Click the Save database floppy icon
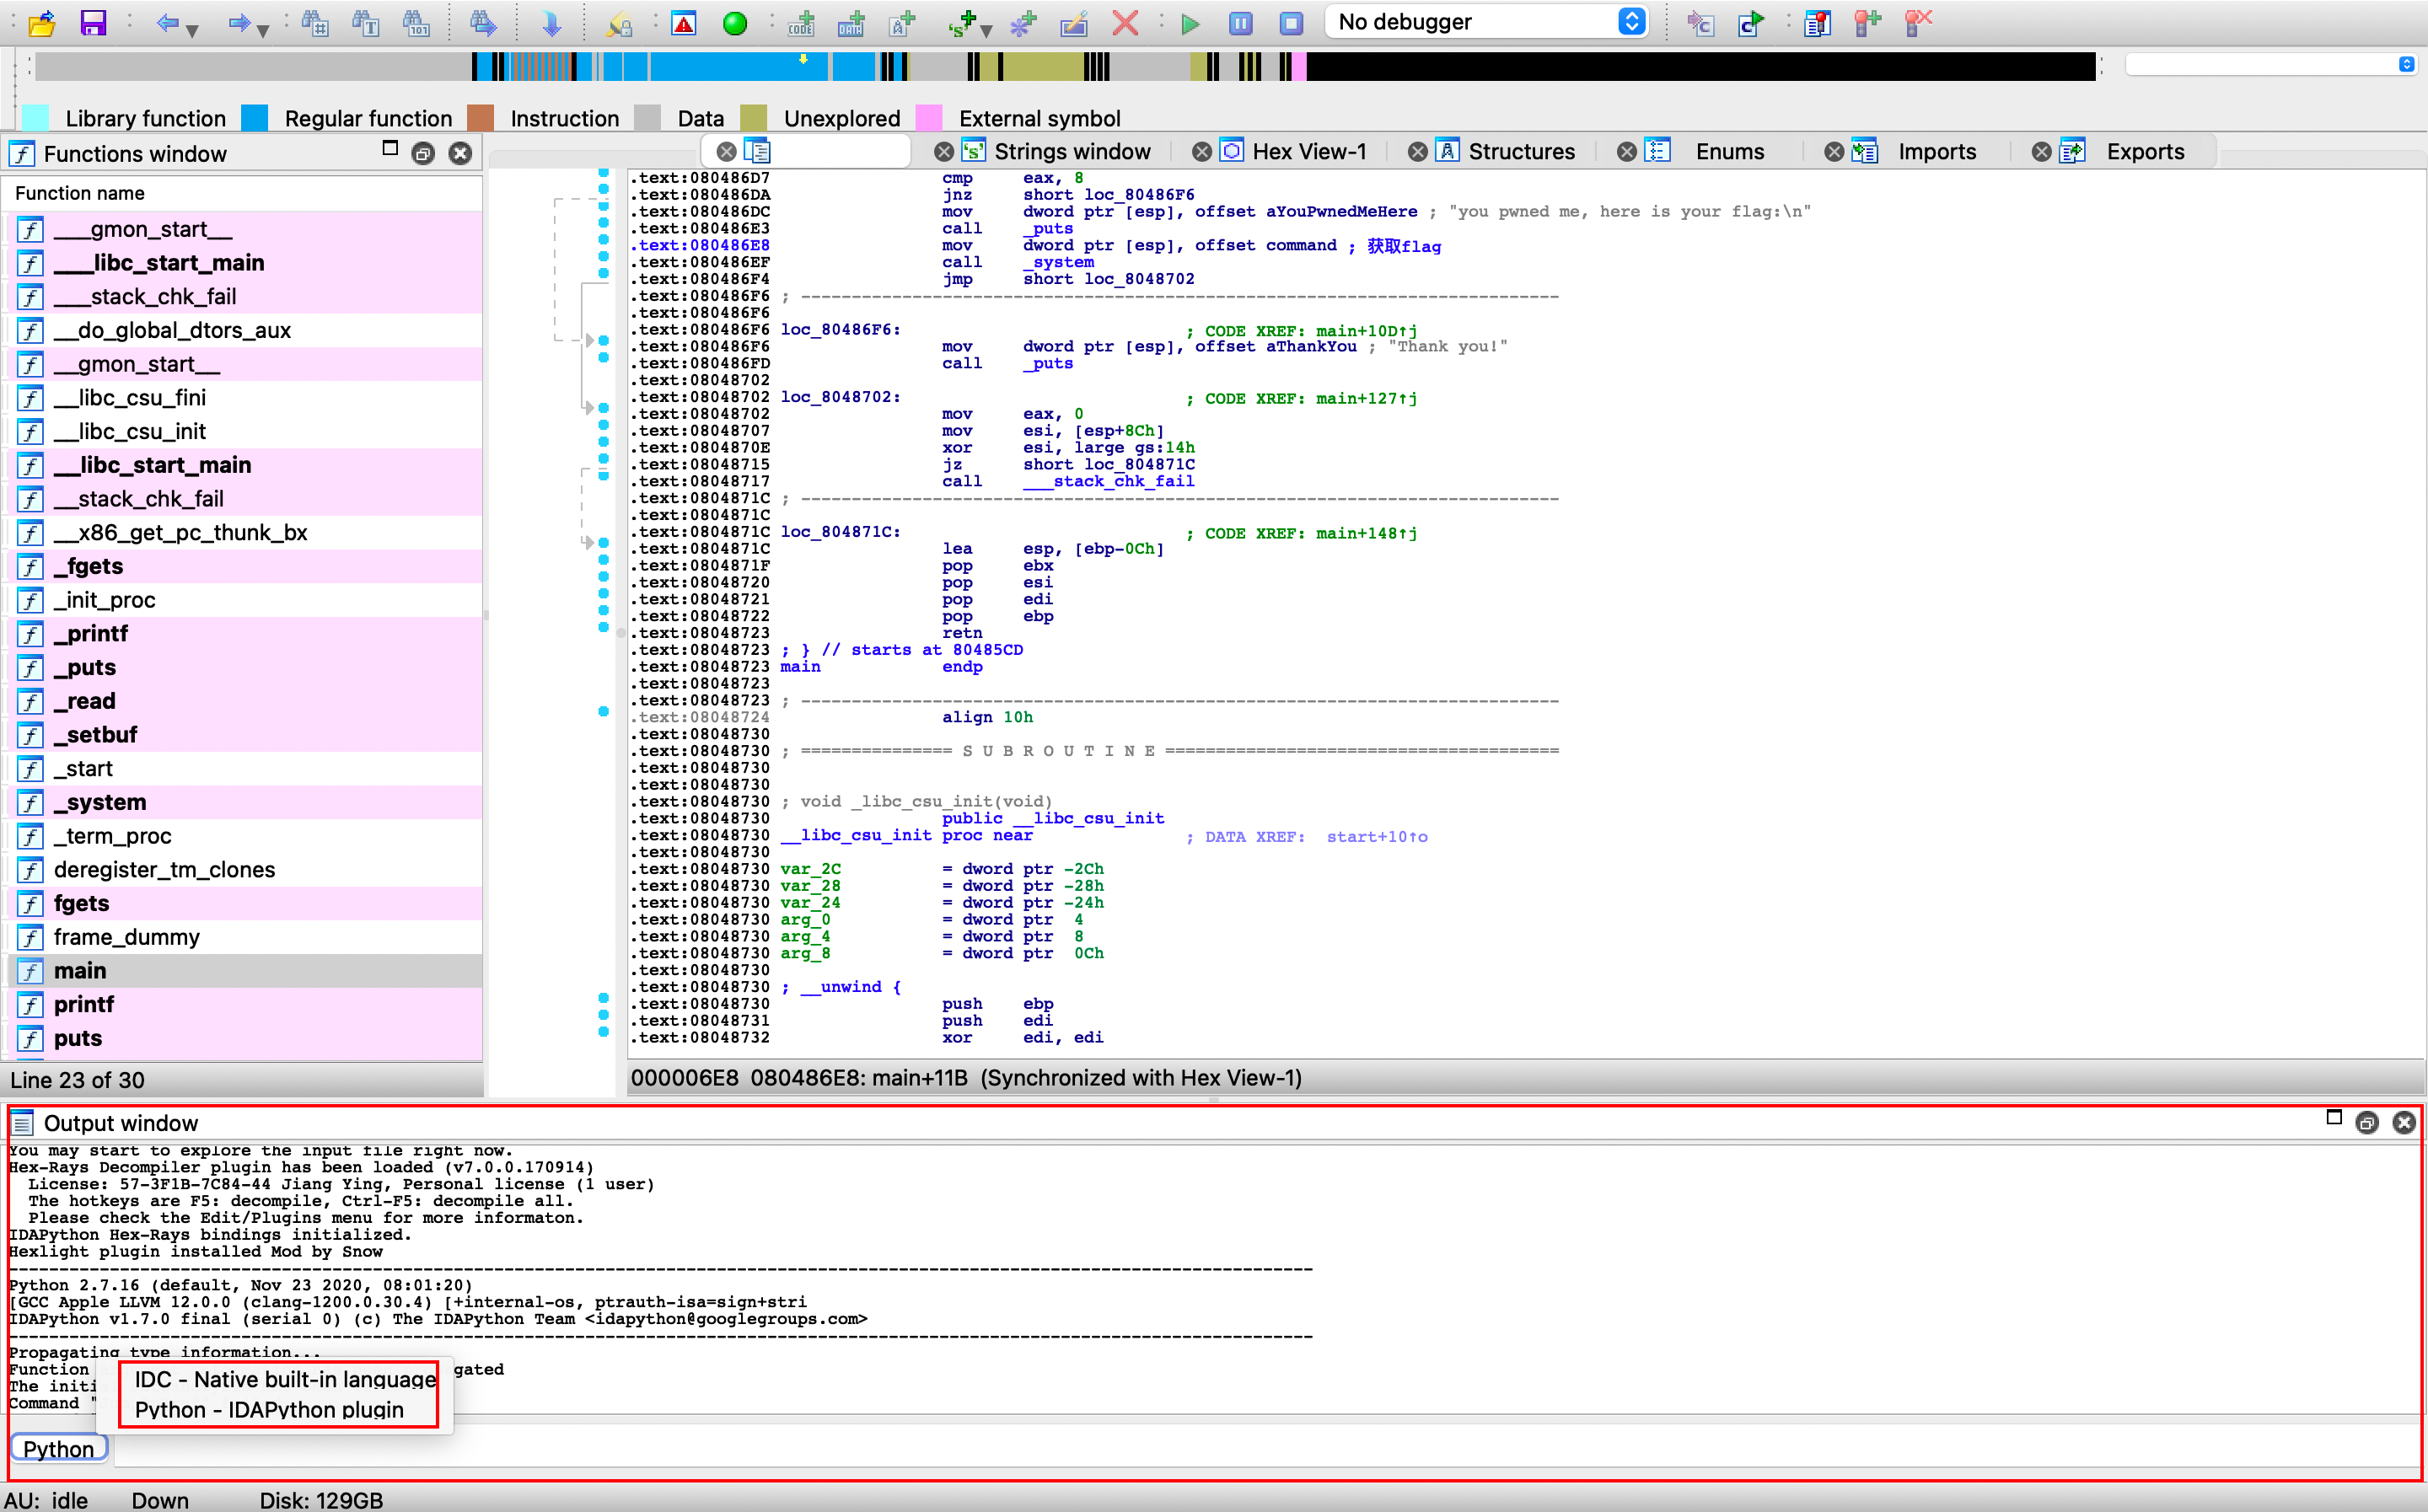The width and height of the screenshot is (2428, 1512). click(93, 22)
